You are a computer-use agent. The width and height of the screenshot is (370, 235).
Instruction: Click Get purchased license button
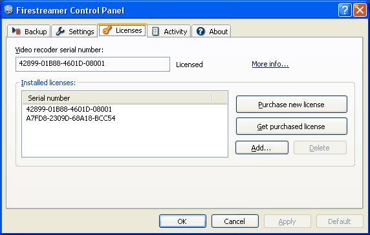click(x=292, y=127)
